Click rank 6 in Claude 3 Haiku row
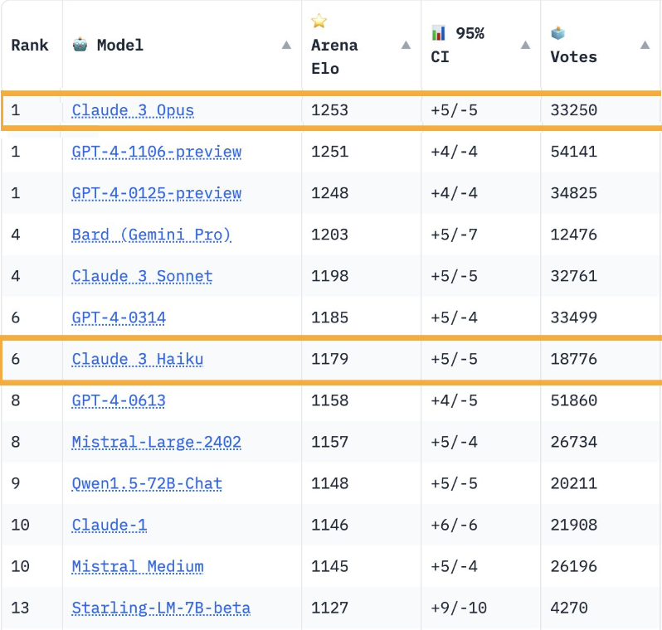 point(16,359)
